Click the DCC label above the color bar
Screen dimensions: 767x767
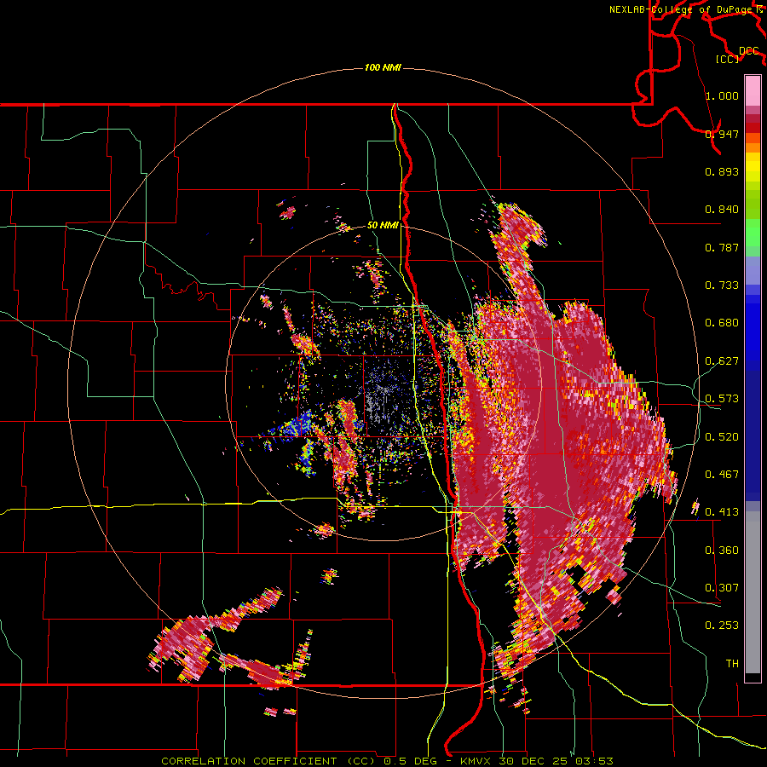[748, 51]
